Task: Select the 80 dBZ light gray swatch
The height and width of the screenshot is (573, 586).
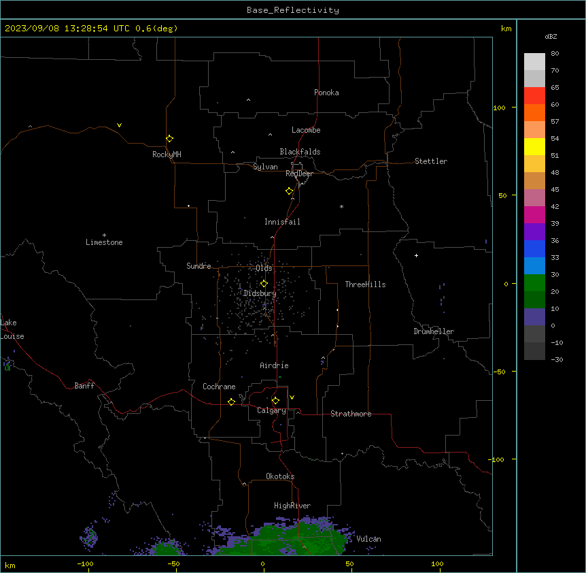Action: click(534, 62)
